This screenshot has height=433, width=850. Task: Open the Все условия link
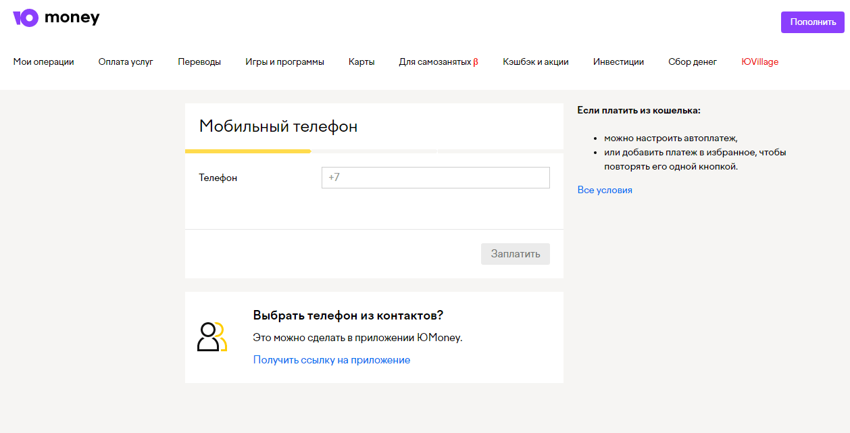click(x=605, y=190)
